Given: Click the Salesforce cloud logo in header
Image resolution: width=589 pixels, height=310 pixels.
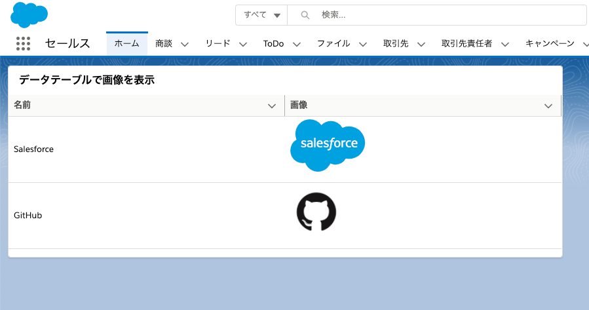Looking at the screenshot, I should tap(29, 14).
